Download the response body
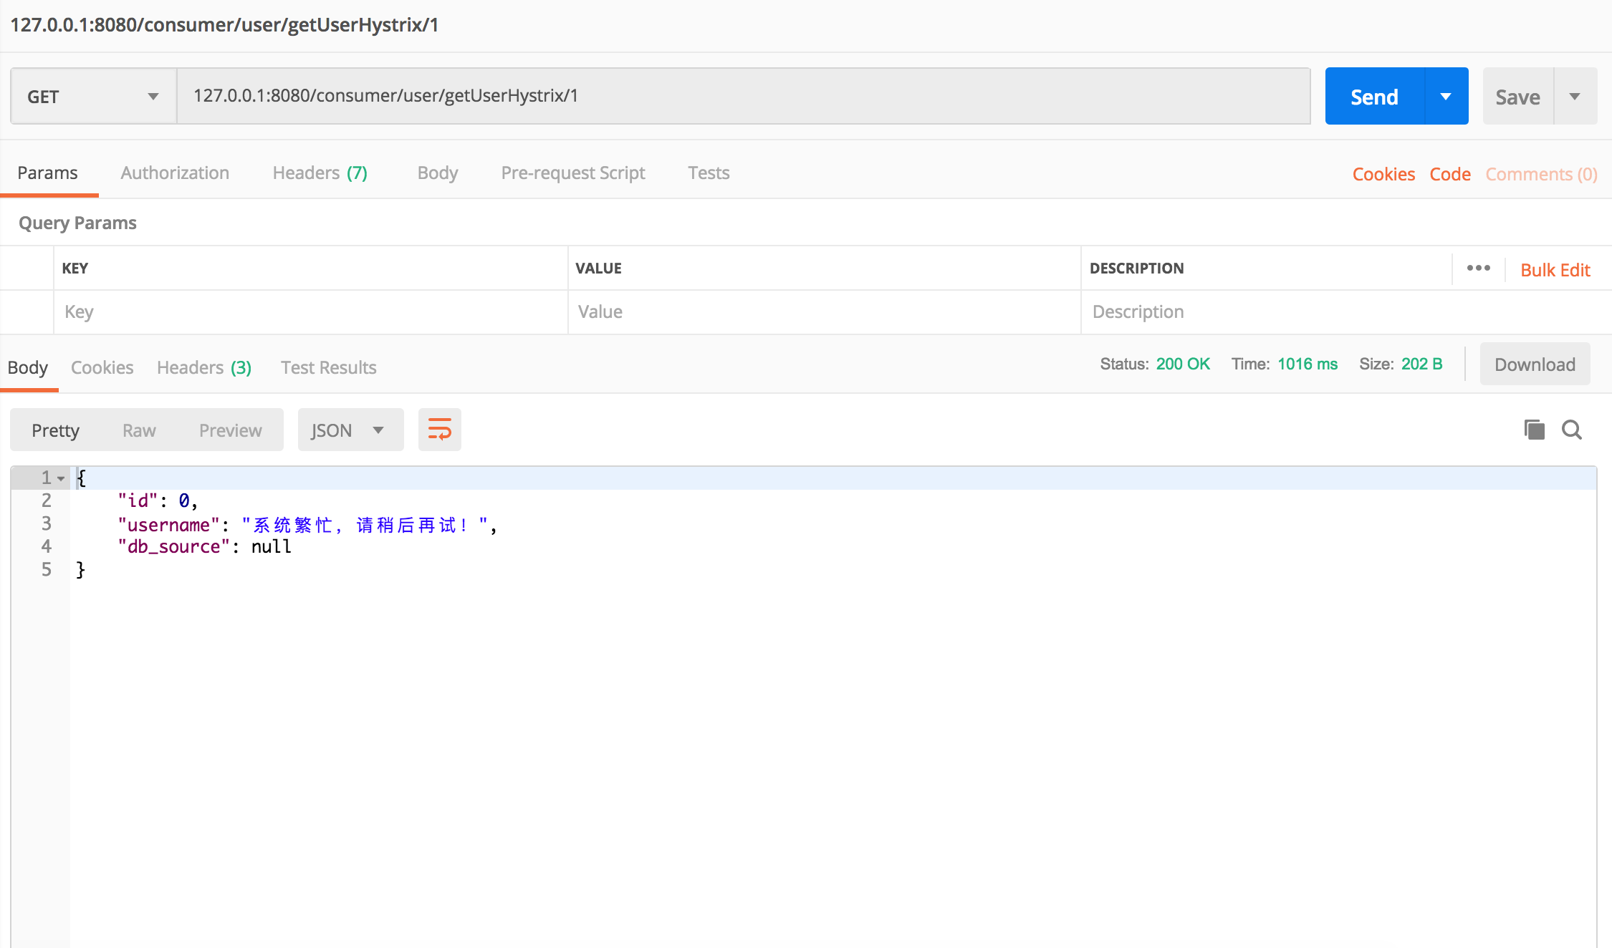This screenshot has height=948, width=1612. point(1535,364)
